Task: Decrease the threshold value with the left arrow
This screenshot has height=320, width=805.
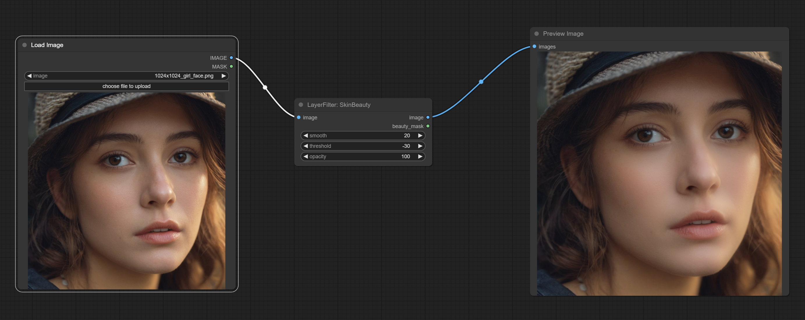Action: (306, 146)
